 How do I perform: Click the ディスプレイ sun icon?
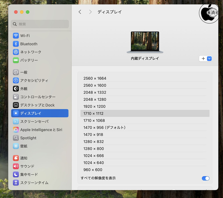pyautogui.click(x=16, y=113)
